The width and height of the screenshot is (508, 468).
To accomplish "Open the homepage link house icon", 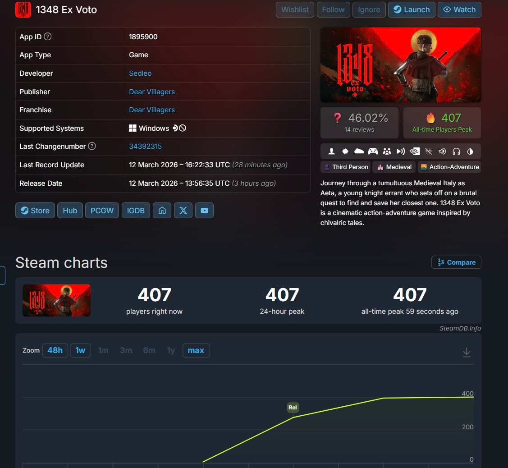I will click(x=162, y=211).
